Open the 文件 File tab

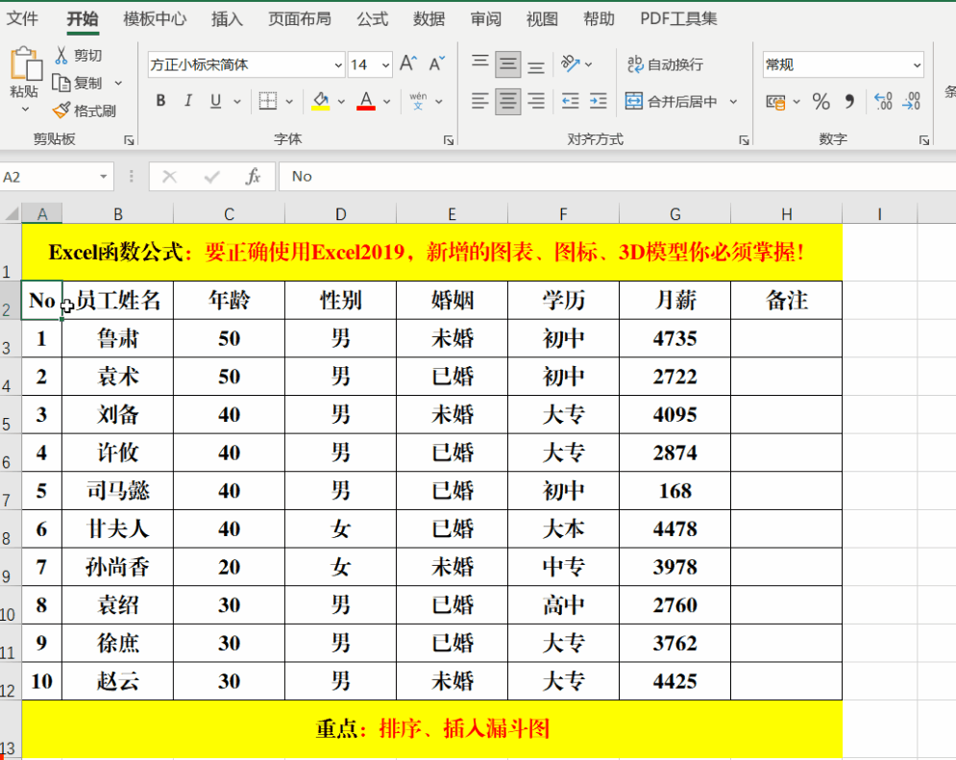[22, 19]
